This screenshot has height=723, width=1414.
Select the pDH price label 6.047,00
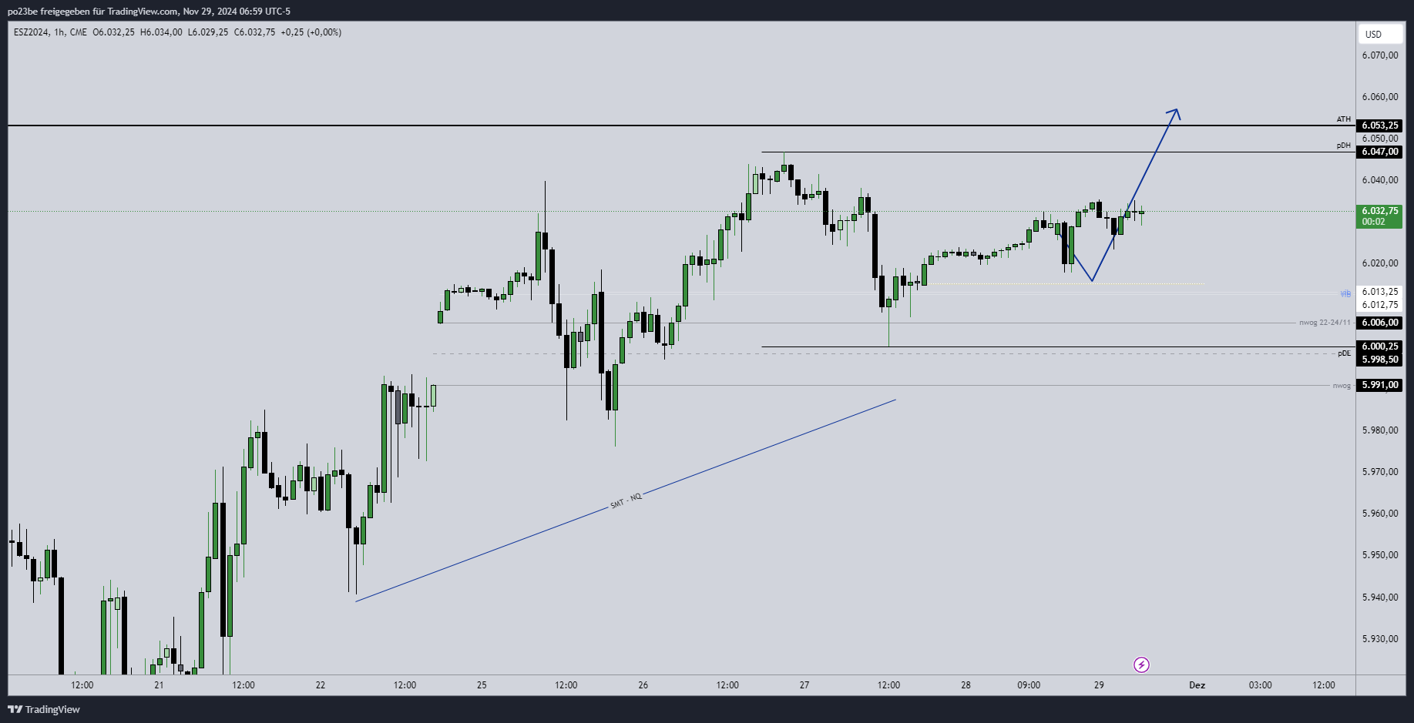click(1379, 152)
